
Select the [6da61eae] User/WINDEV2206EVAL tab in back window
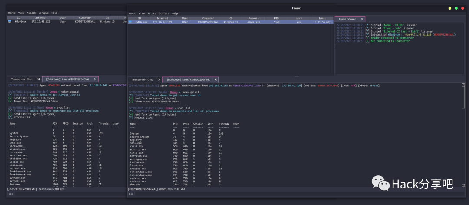68,79
